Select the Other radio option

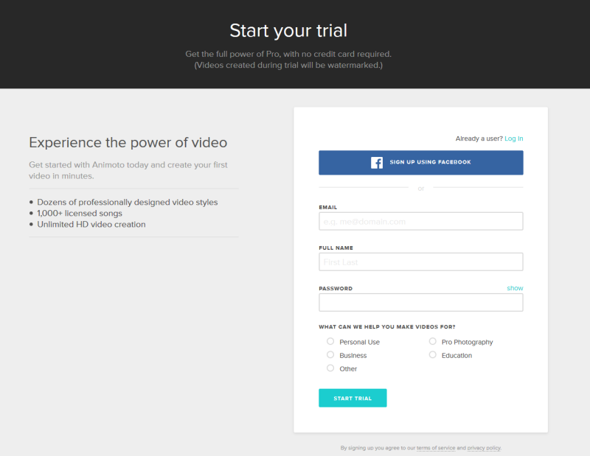330,368
